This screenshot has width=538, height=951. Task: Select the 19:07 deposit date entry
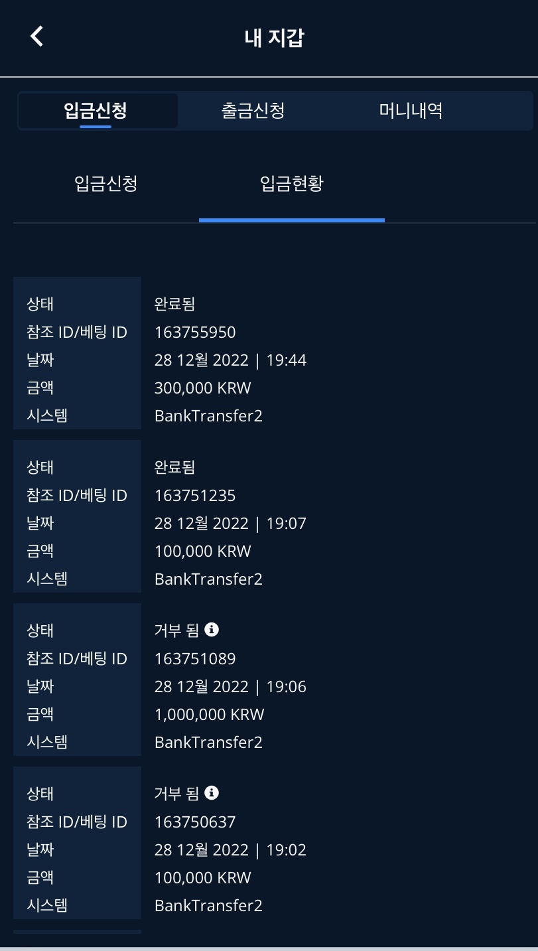pos(230,523)
